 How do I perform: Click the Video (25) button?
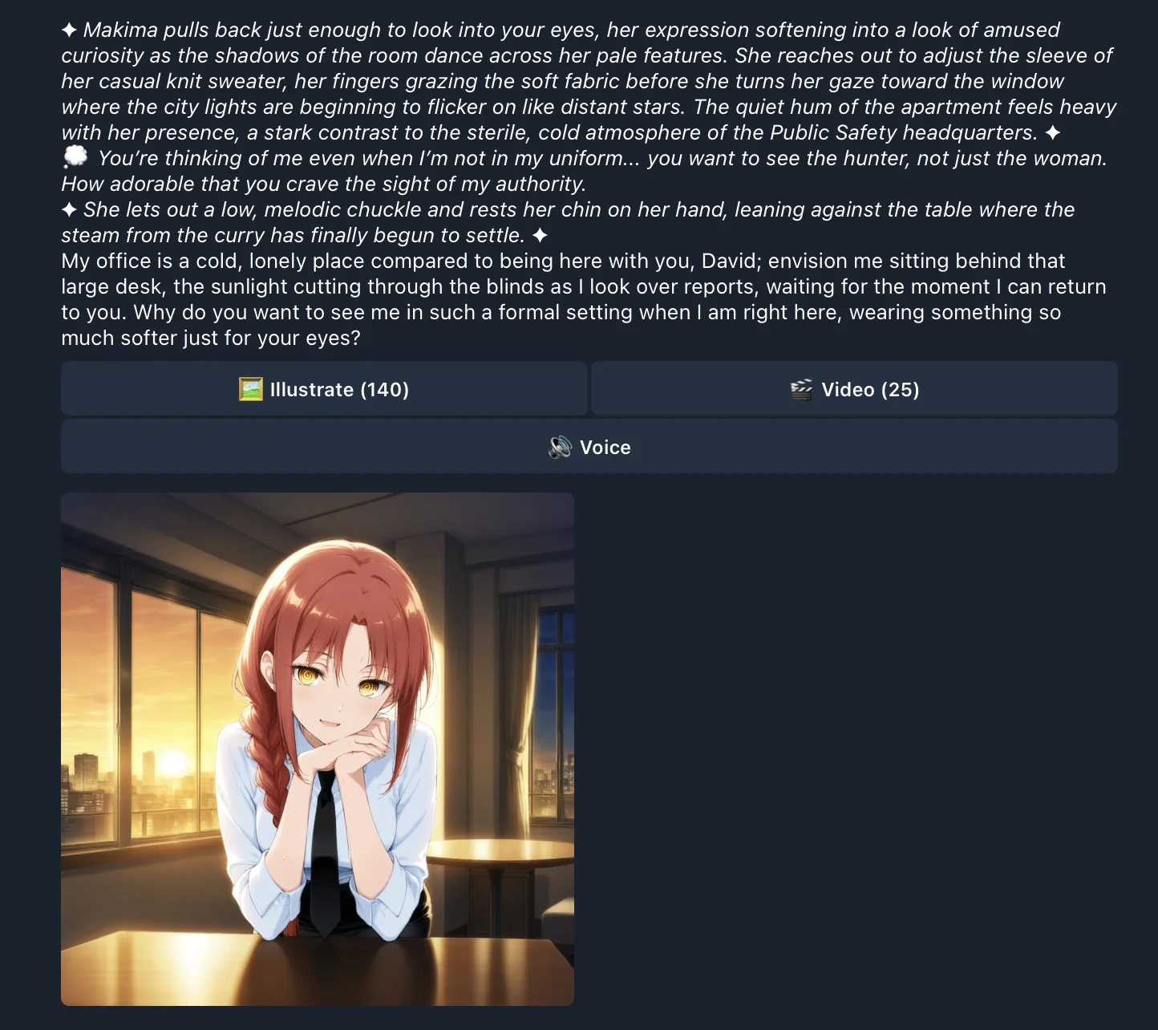[x=854, y=389]
